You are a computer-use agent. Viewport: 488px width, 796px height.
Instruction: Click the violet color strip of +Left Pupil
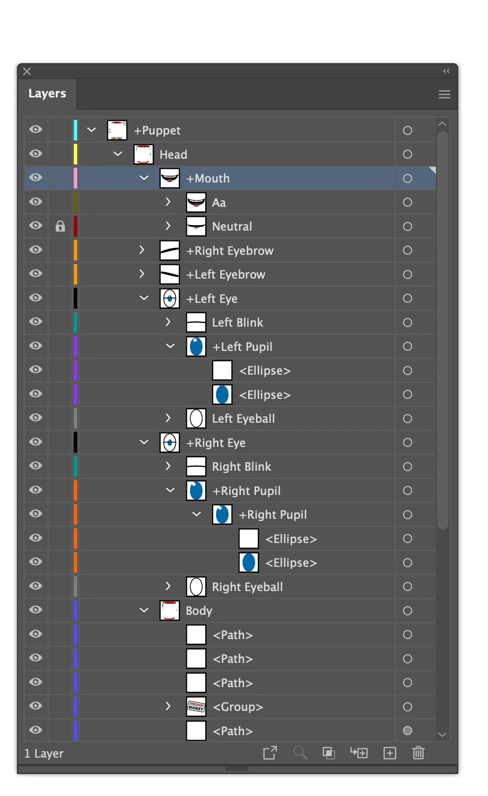[x=75, y=346]
